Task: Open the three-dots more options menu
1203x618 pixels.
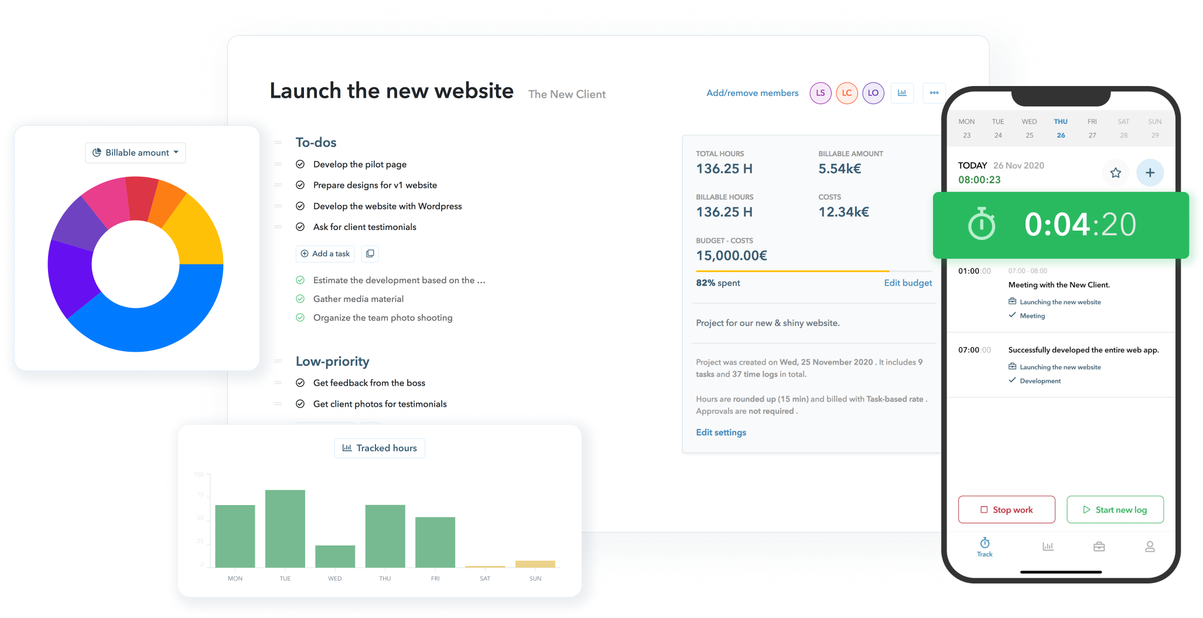Action: click(934, 93)
